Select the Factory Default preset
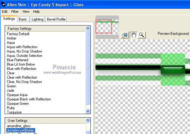The image size is (190, 134). (x=18, y=34)
